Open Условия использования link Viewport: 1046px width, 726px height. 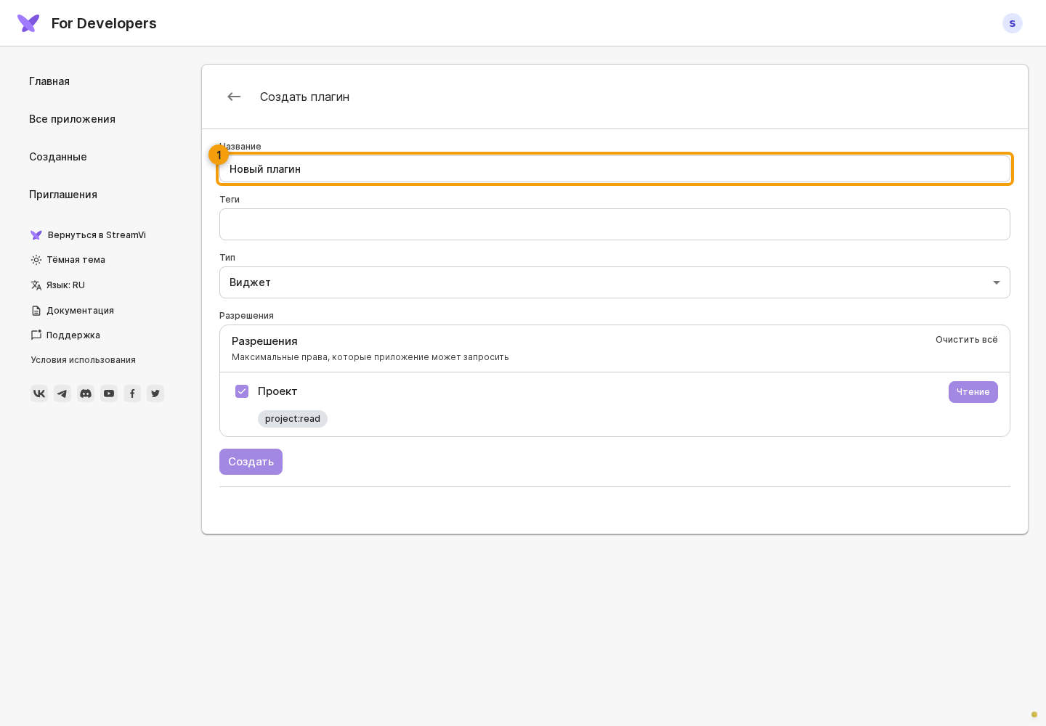(84, 360)
